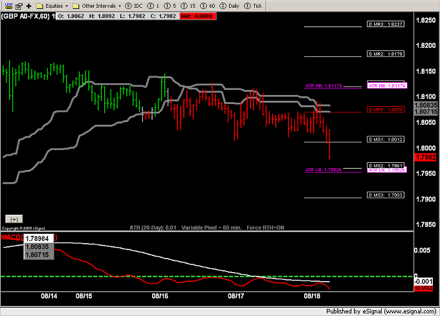Switch to Tick interval

pyautogui.click(x=253, y=6)
